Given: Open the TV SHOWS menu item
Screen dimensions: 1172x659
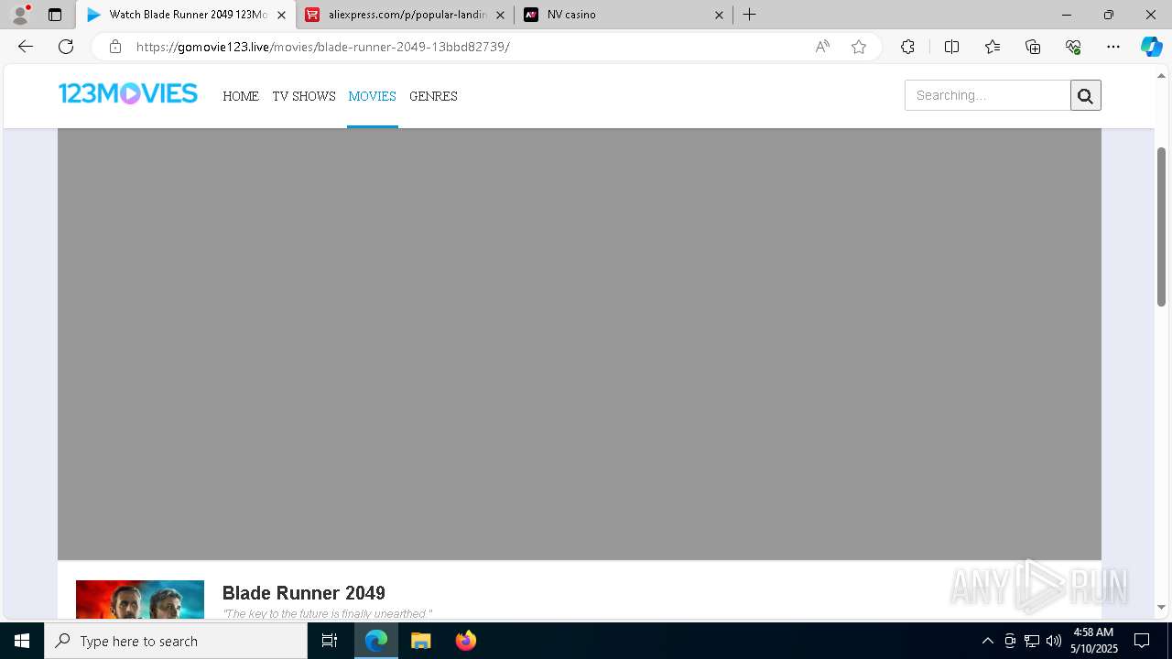Looking at the screenshot, I should (x=304, y=96).
